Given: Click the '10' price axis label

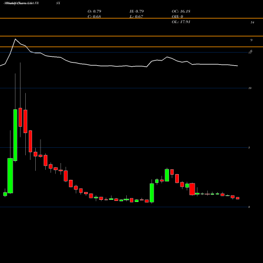Looking at the screenshot, I should (x=250, y=88).
